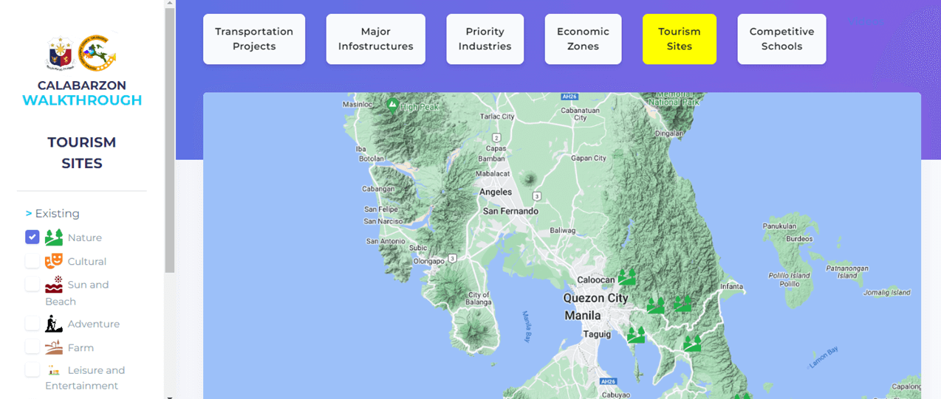Screen dimensions: 941x399
Task: Open the Transportation Projects tab
Action: click(x=254, y=39)
